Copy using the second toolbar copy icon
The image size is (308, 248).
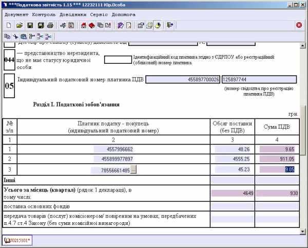7,37
